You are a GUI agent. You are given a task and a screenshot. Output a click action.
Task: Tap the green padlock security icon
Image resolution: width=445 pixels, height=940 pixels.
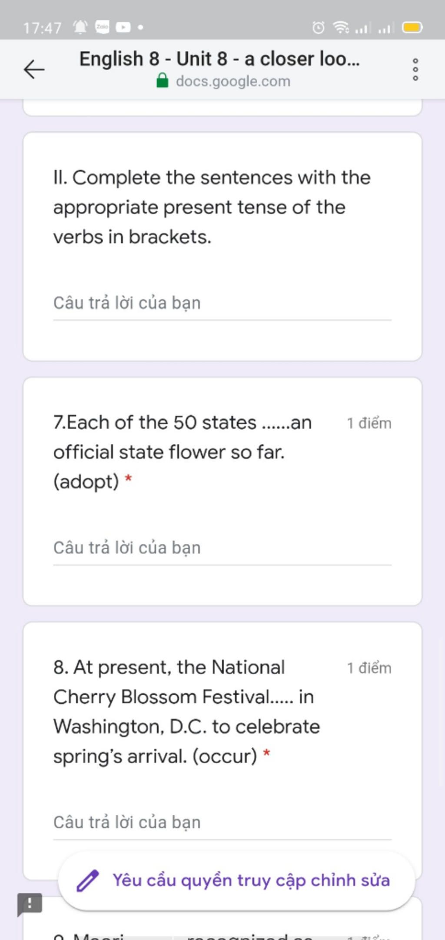162,81
